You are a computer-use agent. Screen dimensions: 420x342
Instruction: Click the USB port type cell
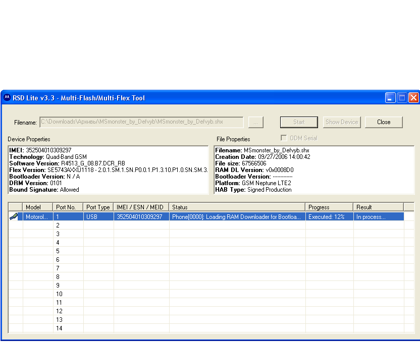98,216
